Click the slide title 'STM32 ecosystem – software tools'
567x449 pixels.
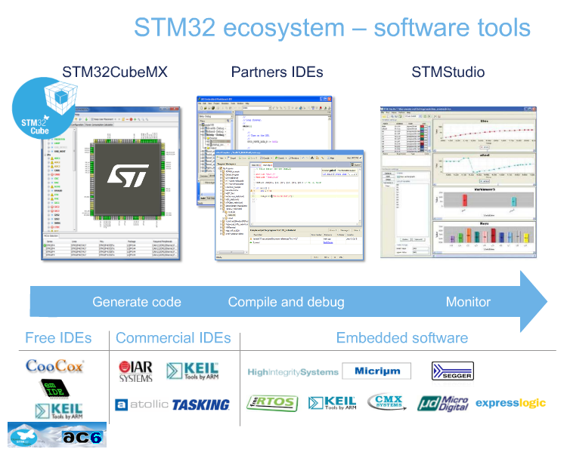point(332,27)
